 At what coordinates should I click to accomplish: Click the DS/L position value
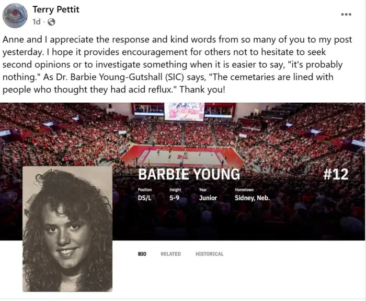point(144,198)
